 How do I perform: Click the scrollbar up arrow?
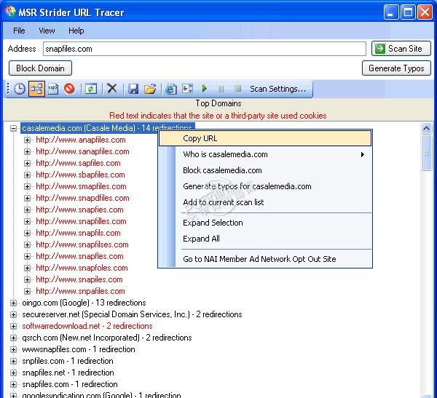click(x=426, y=128)
